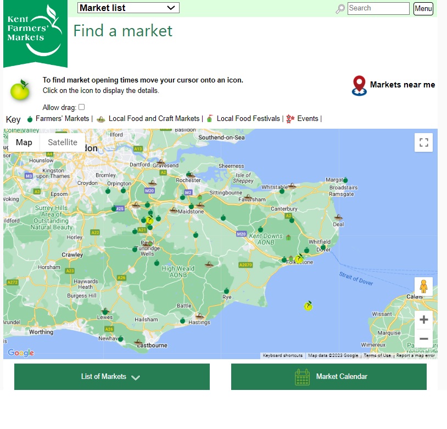Open the Market Calendar

pyautogui.click(x=328, y=377)
